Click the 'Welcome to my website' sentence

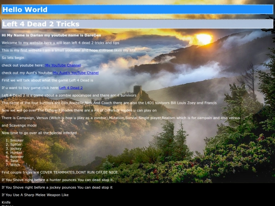[x=60, y=43]
